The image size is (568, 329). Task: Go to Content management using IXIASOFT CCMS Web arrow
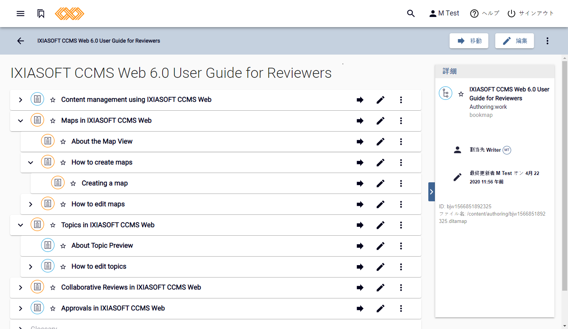(360, 100)
